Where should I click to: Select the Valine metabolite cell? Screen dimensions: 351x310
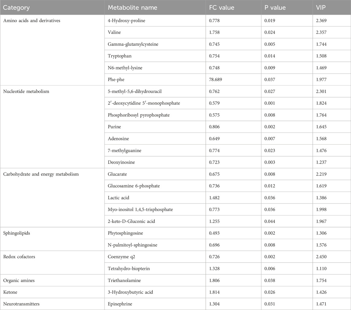(114, 33)
